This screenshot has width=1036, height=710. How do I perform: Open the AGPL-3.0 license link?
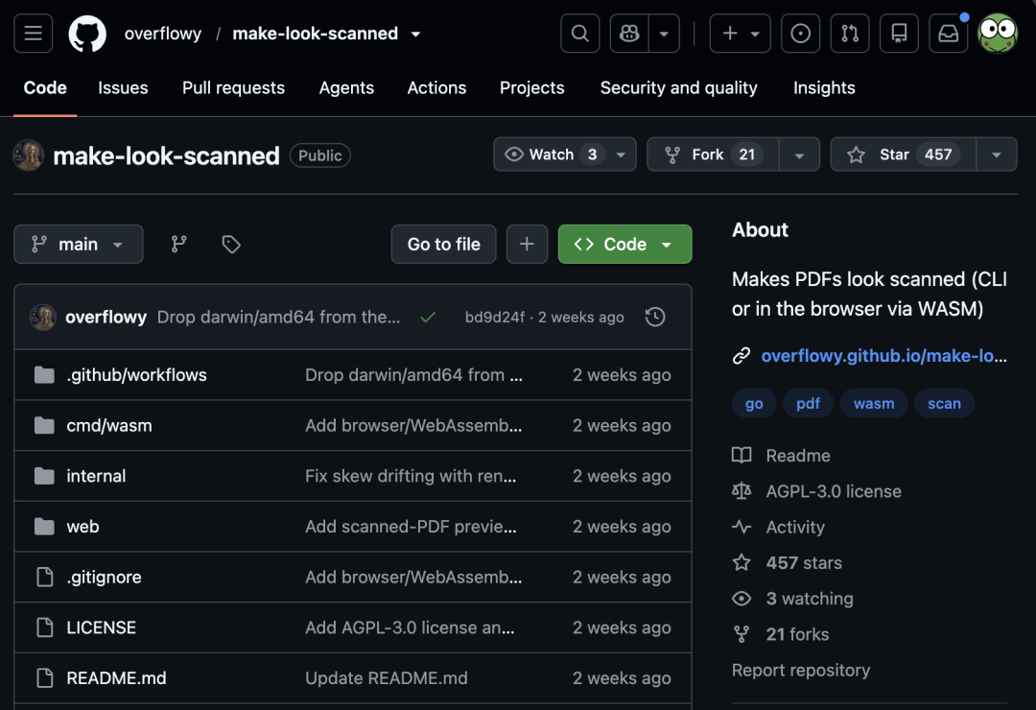pyautogui.click(x=834, y=491)
